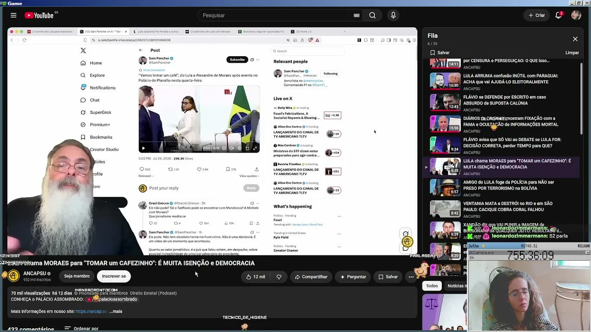Open Premium+ in the X sidebar

pyautogui.click(x=95, y=125)
